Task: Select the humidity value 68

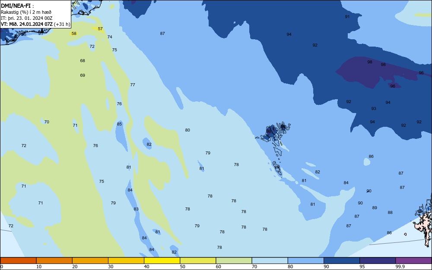Action: [83, 60]
